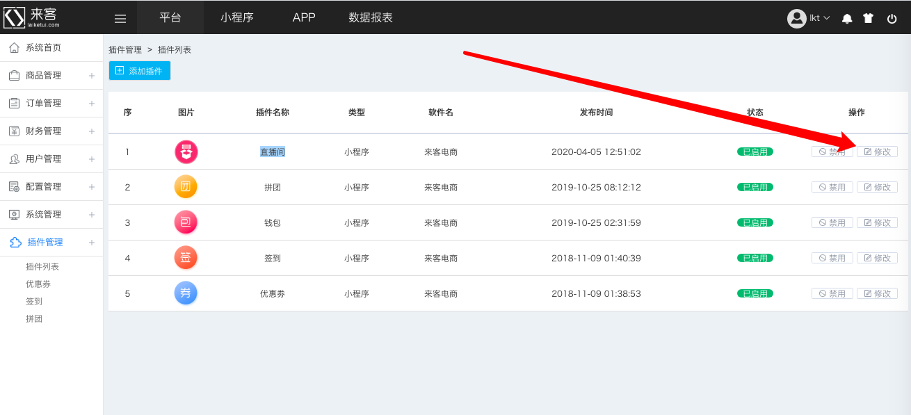The image size is (911, 415).
Task: Click the hamburger menu icon
Action: pos(120,19)
